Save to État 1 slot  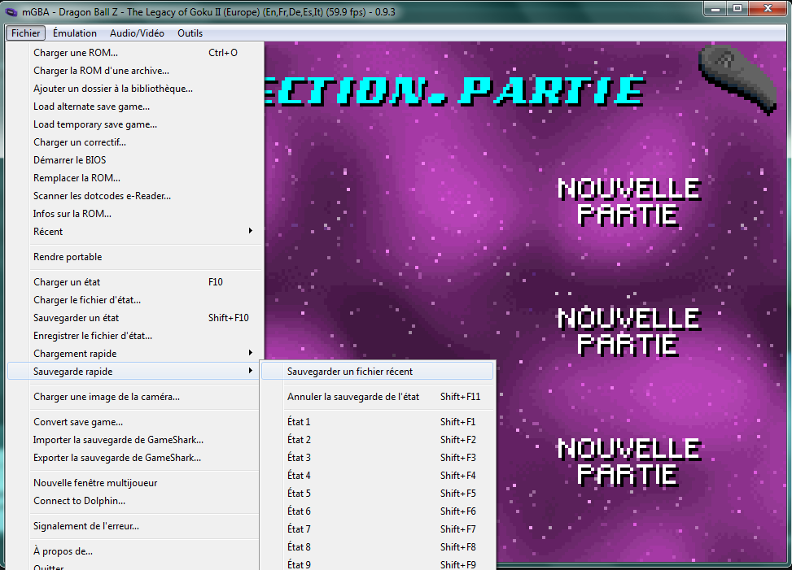pos(378,422)
